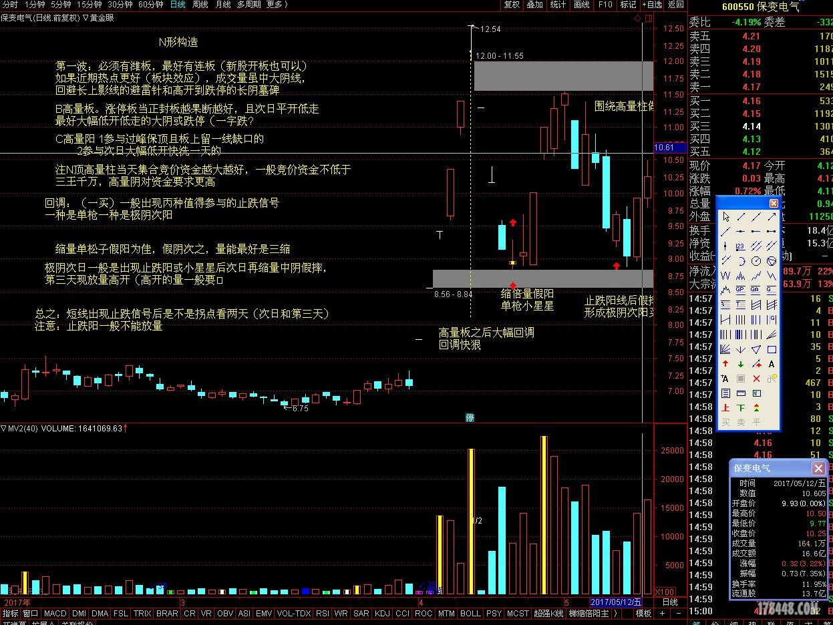Select the circle drawing tool
This screenshot has height=625, width=833.
(756, 261)
